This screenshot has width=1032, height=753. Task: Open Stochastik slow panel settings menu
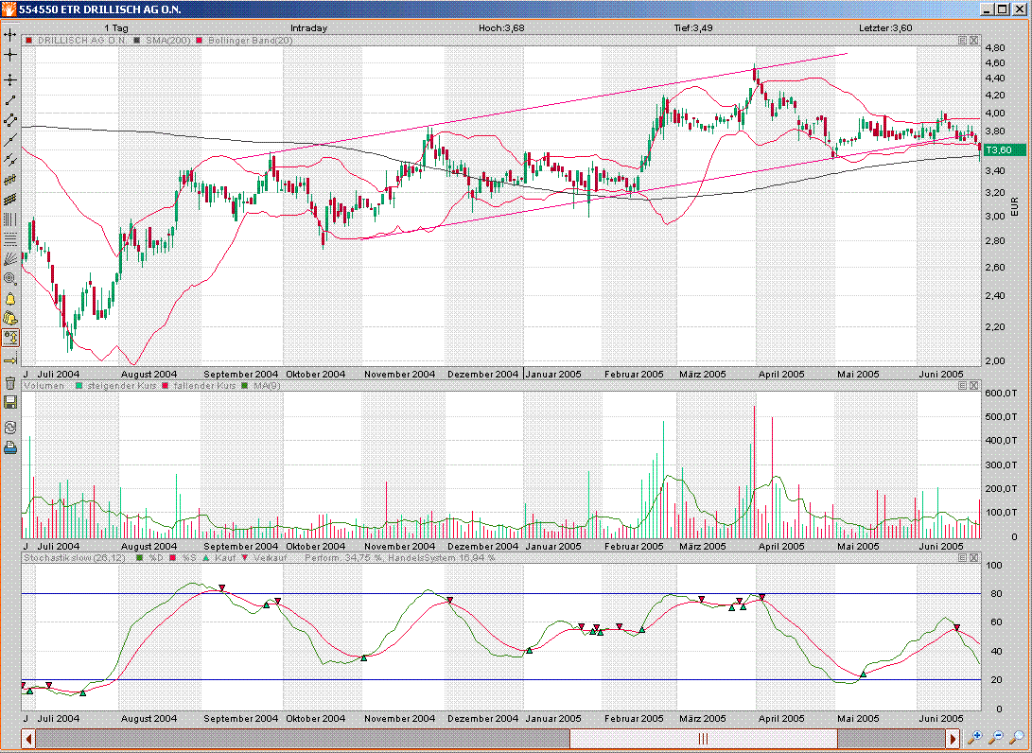coord(962,558)
